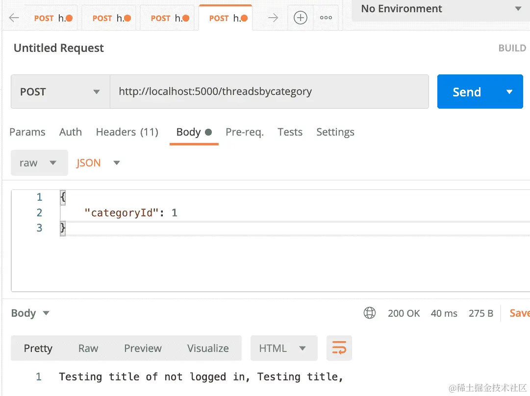Open the tab options three-dots menu
Screen dimensions: 530x396
coord(326,18)
